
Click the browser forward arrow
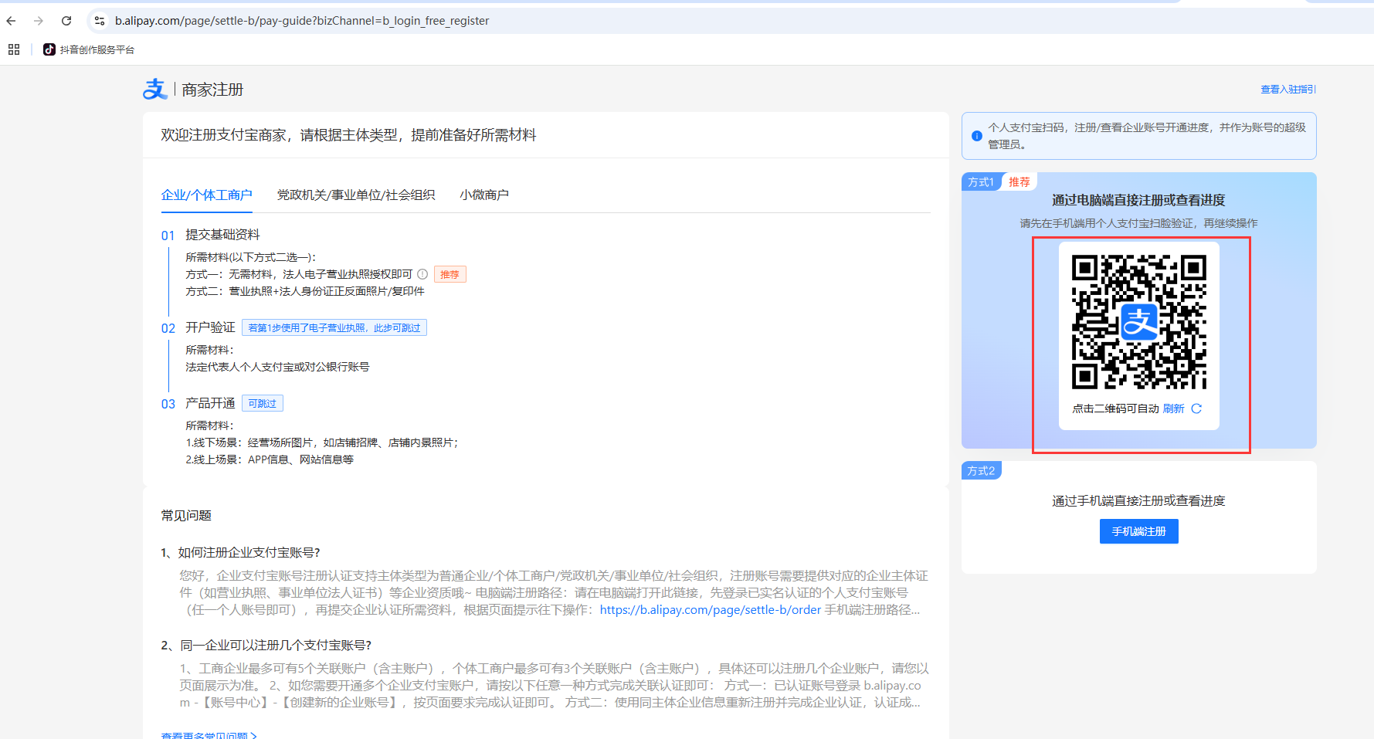point(39,21)
